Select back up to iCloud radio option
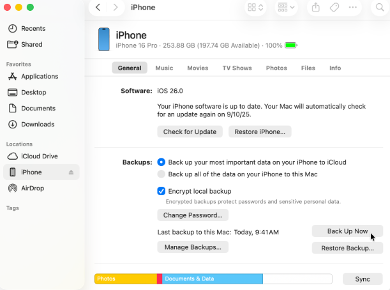 click(x=161, y=162)
